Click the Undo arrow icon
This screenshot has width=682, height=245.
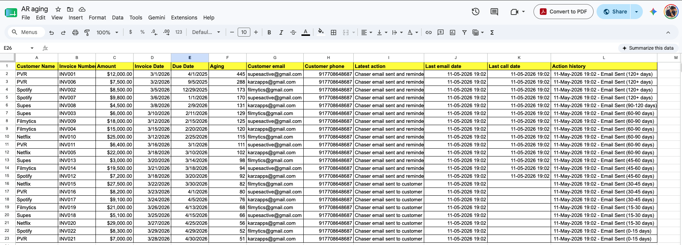[x=51, y=32]
